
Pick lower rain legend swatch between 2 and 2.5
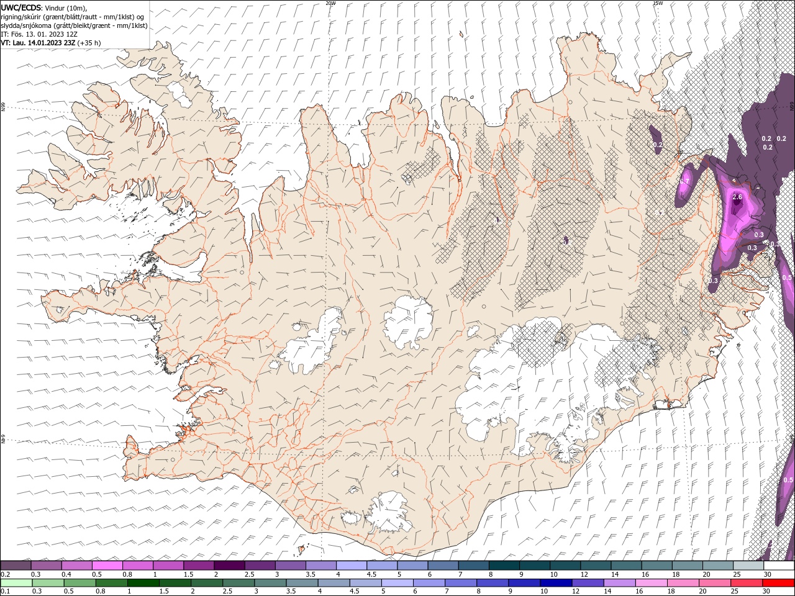point(207,582)
